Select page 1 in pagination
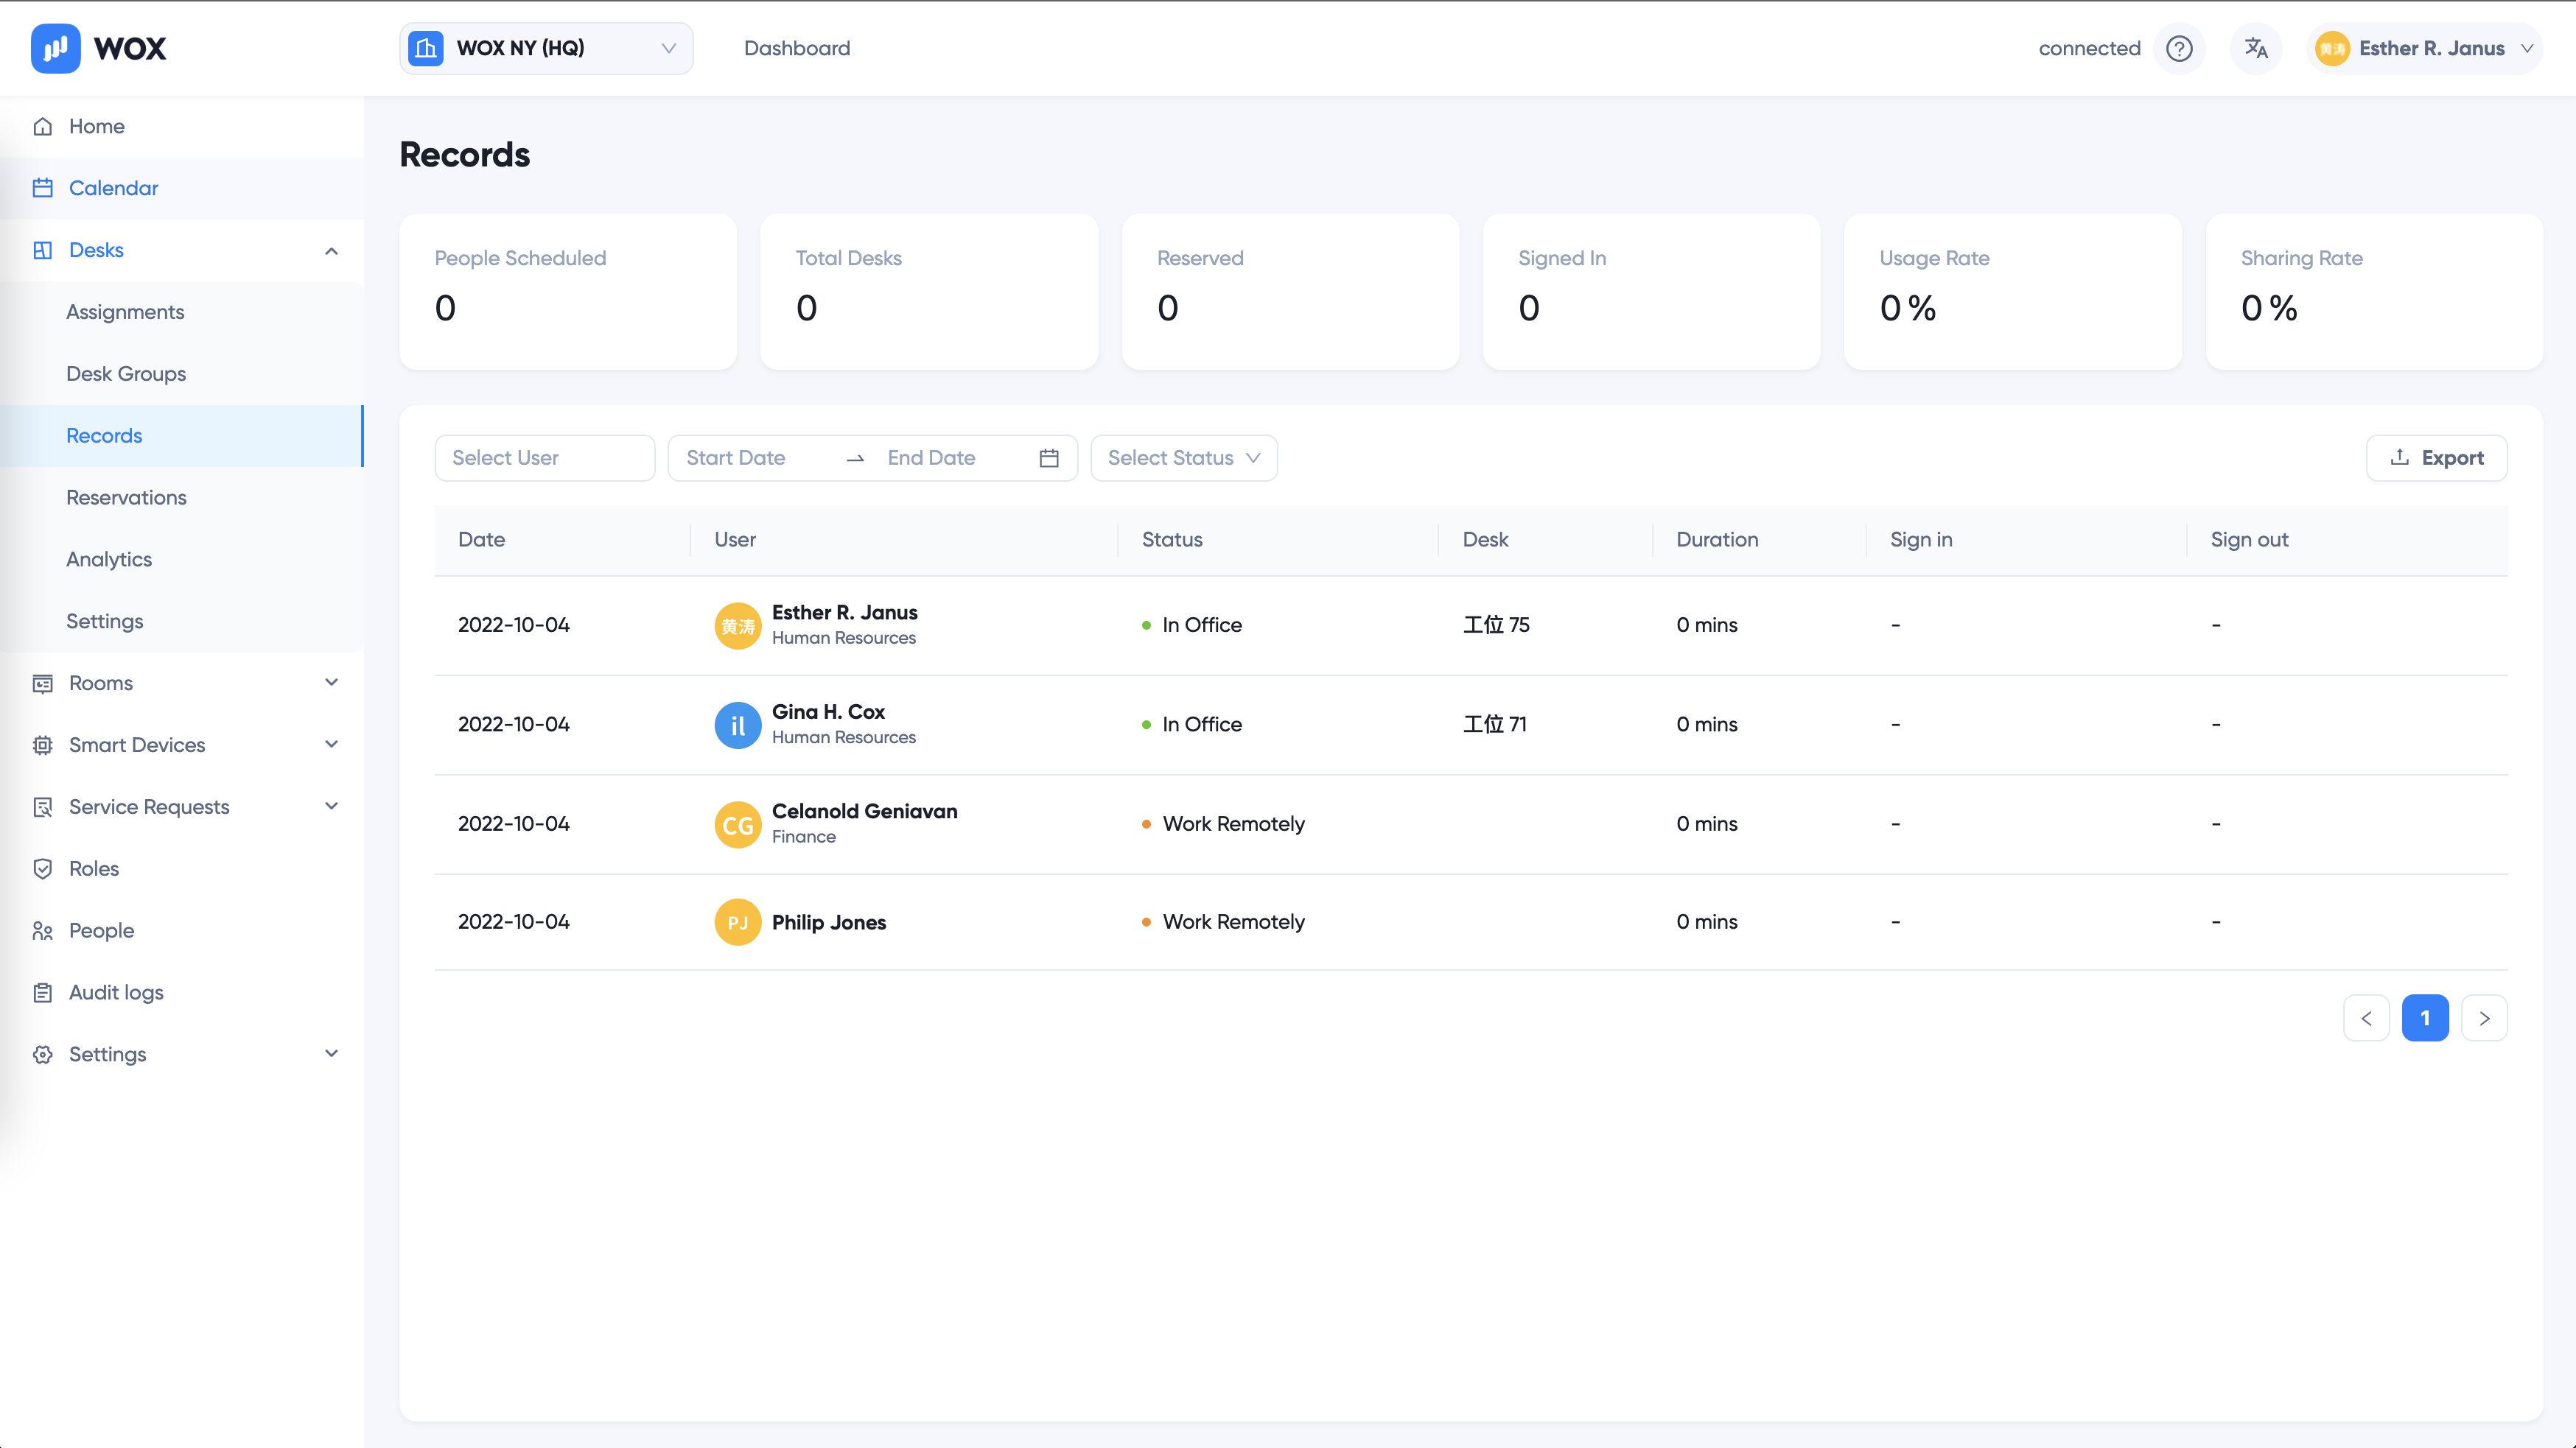This screenshot has width=2576, height=1448. tap(2425, 1019)
